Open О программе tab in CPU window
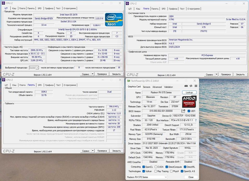249x181 pixels. coord(70,8)
